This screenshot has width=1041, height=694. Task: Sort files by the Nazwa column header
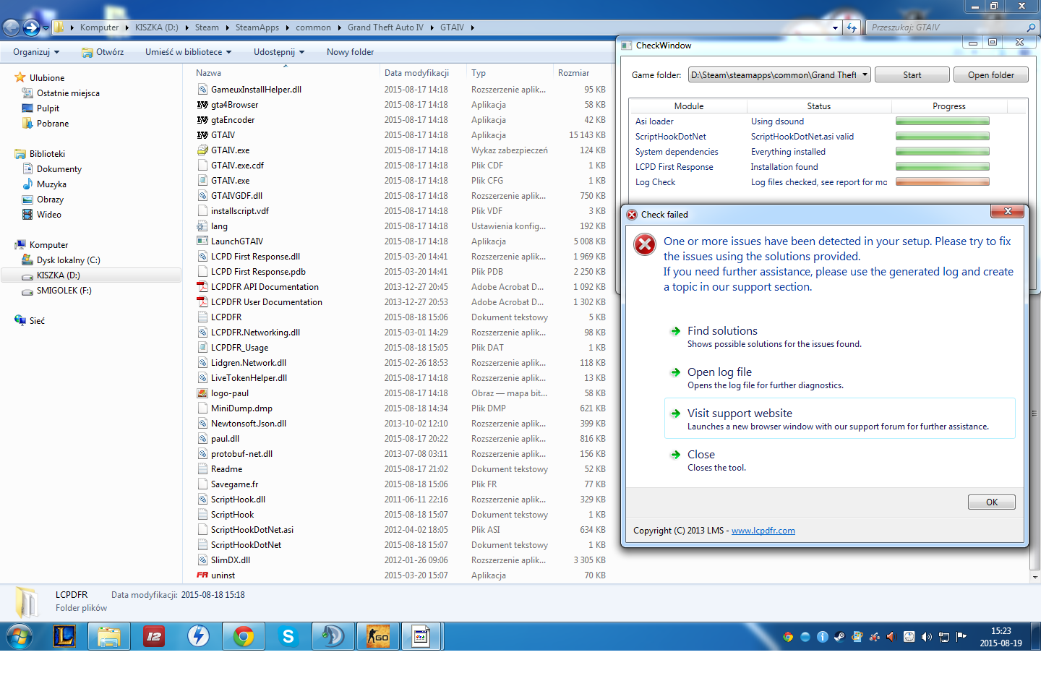(209, 73)
